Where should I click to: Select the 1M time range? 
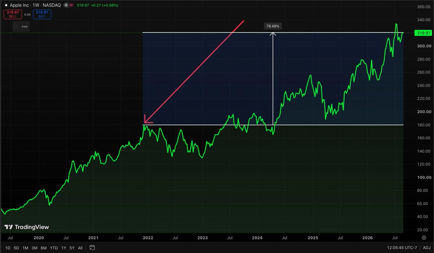[25, 248]
